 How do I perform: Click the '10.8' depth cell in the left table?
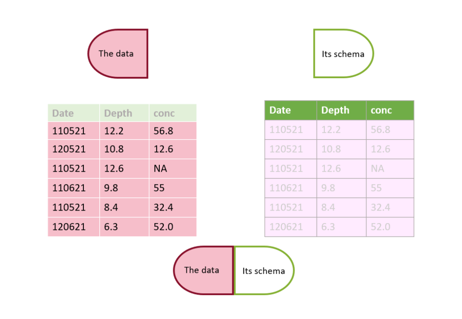point(125,149)
